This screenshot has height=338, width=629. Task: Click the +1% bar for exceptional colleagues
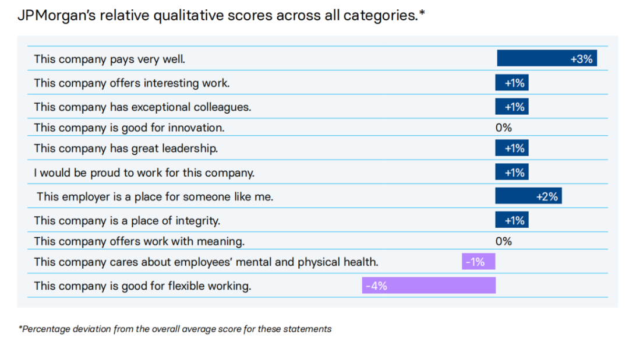click(511, 107)
